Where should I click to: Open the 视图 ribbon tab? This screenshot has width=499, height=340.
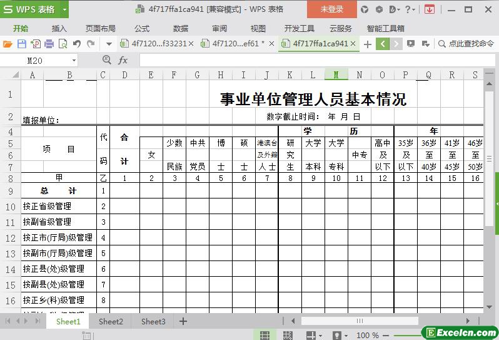(x=258, y=29)
